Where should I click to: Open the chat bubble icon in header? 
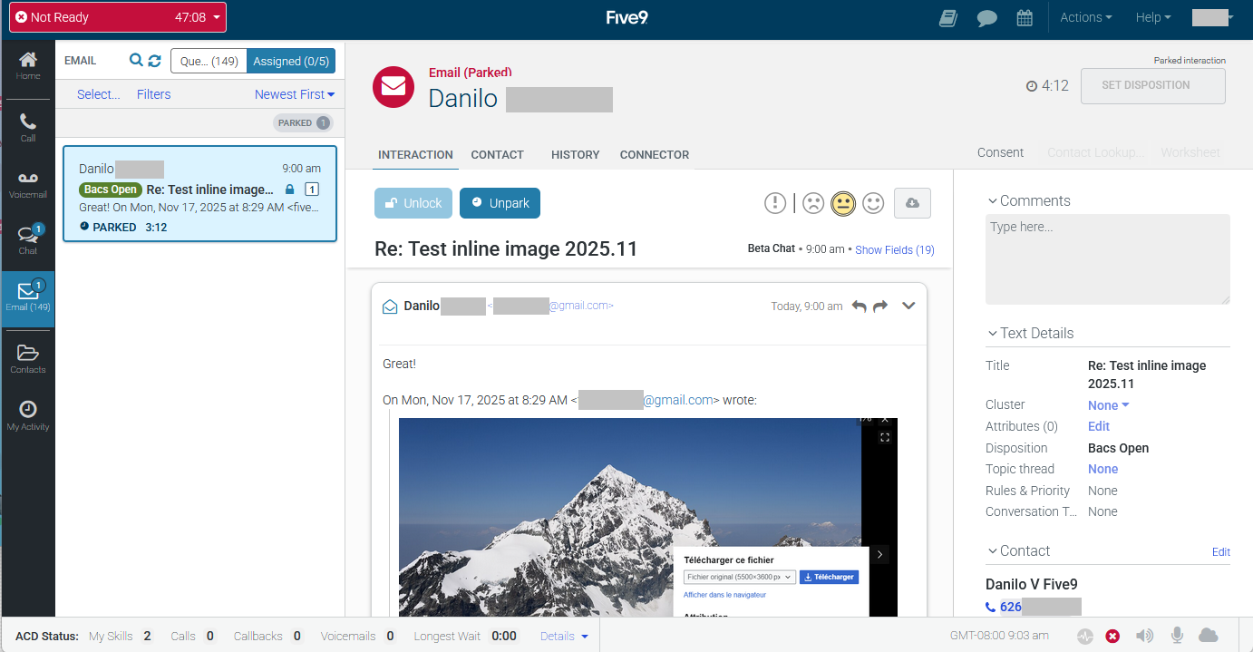tap(987, 18)
